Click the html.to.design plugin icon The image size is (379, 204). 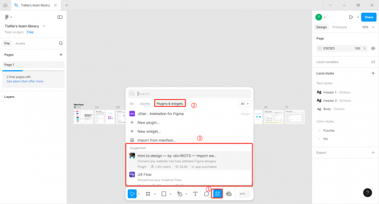point(132,156)
